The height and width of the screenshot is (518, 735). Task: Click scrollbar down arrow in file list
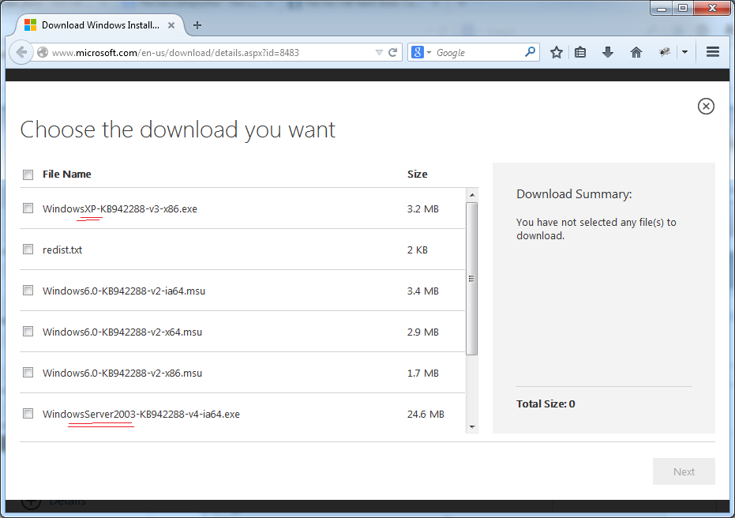point(472,426)
